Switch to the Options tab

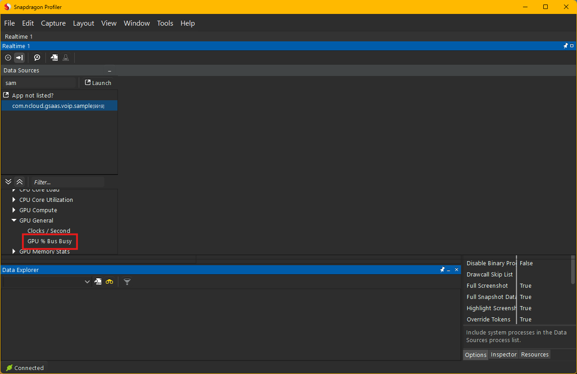pos(476,355)
